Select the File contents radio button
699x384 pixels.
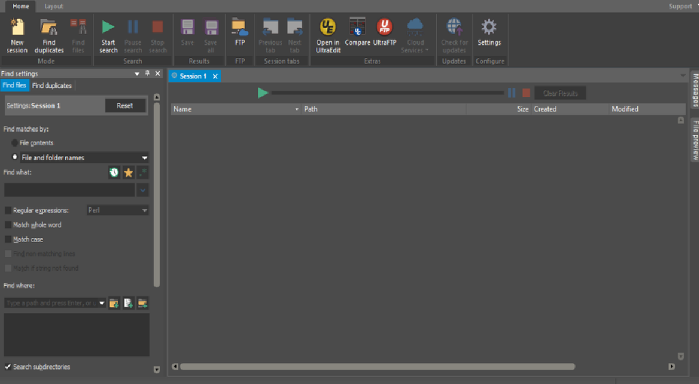(x=15, y=143)
